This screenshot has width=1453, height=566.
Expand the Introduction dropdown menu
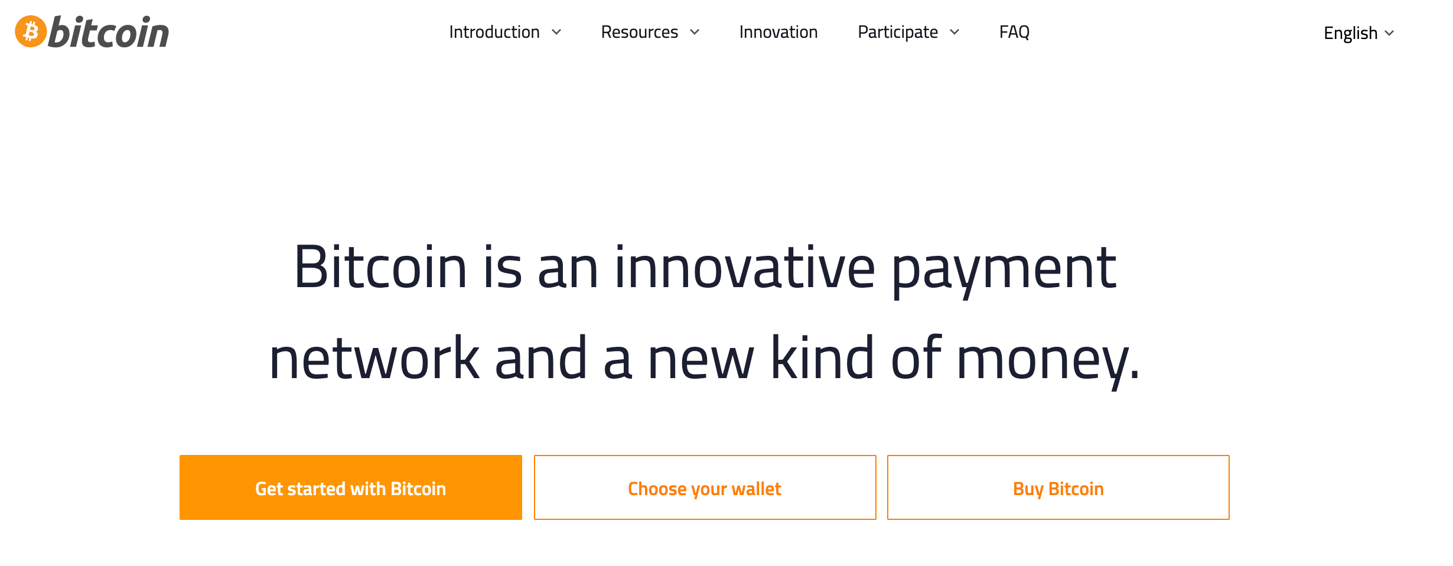[494, 32]
